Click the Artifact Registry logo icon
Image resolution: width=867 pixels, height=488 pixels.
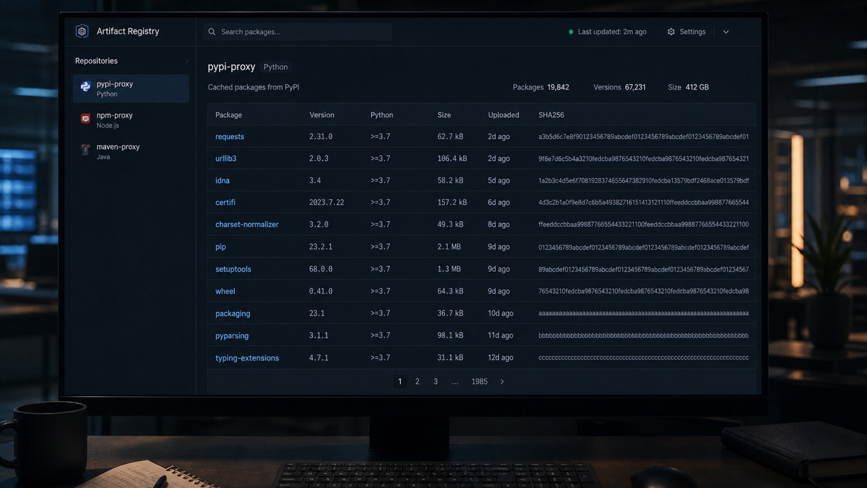click(x=82, y=31)
